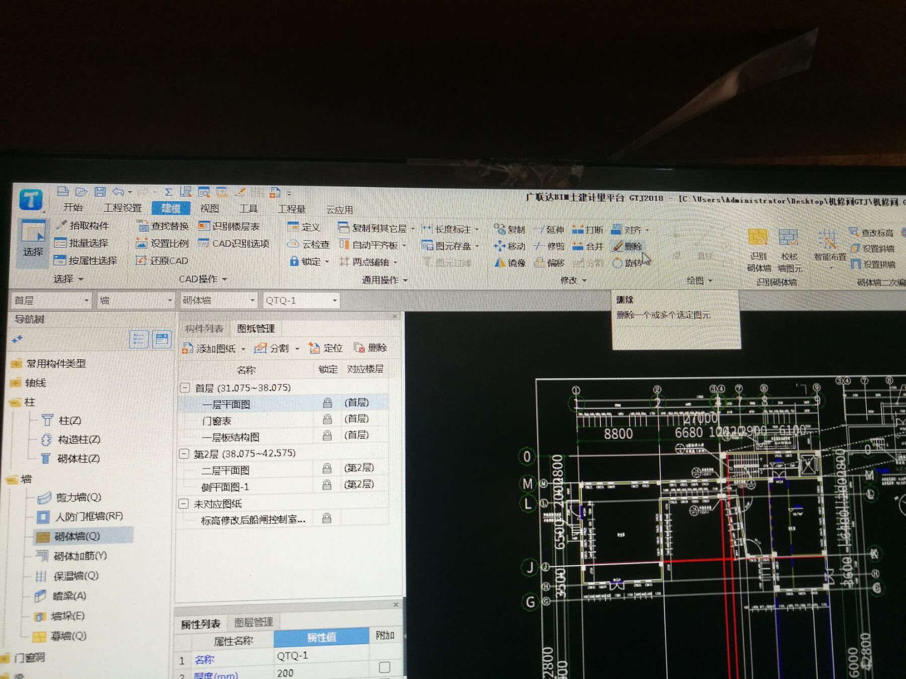Click 查改标高 button

[871, 232]
